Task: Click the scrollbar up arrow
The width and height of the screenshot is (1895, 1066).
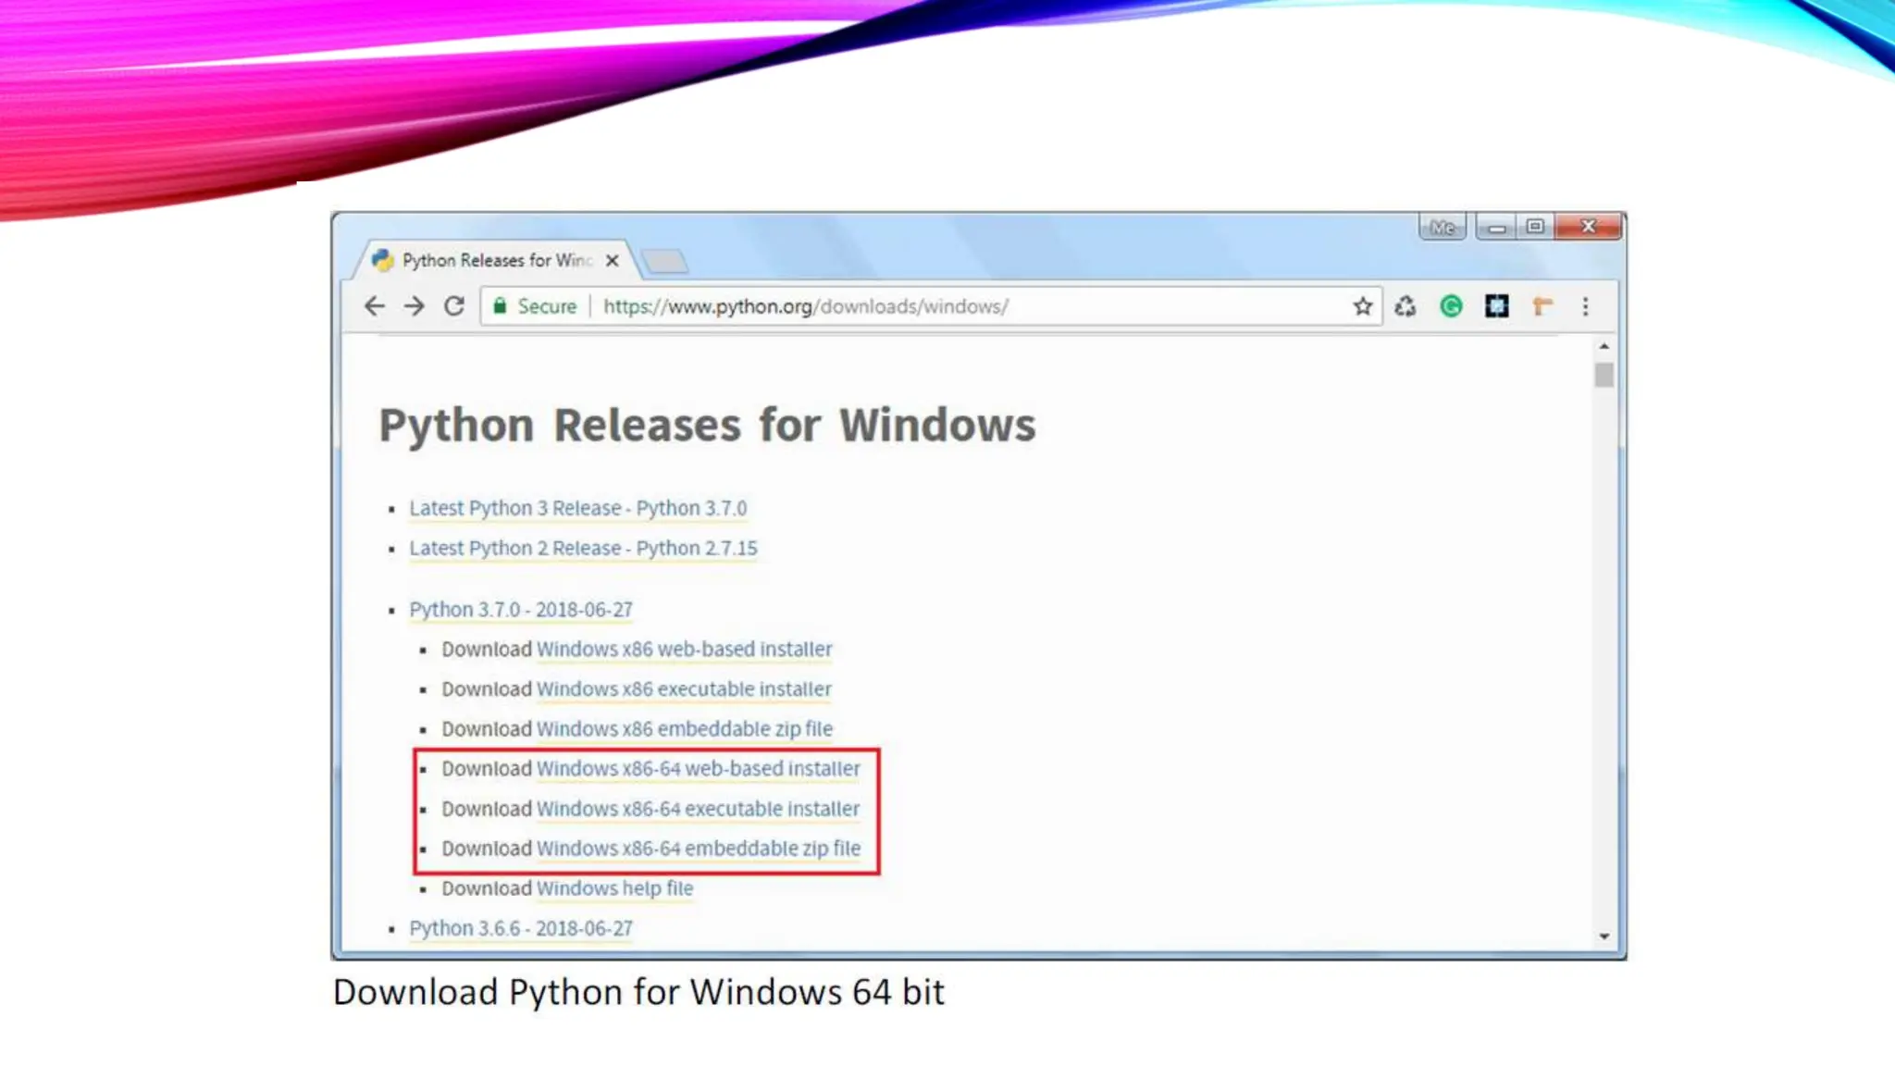Action: pyautogui.click(x=1604, y=346)
